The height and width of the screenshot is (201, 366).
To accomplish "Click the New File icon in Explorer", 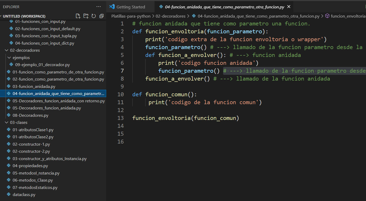I will tap(78, 16).
